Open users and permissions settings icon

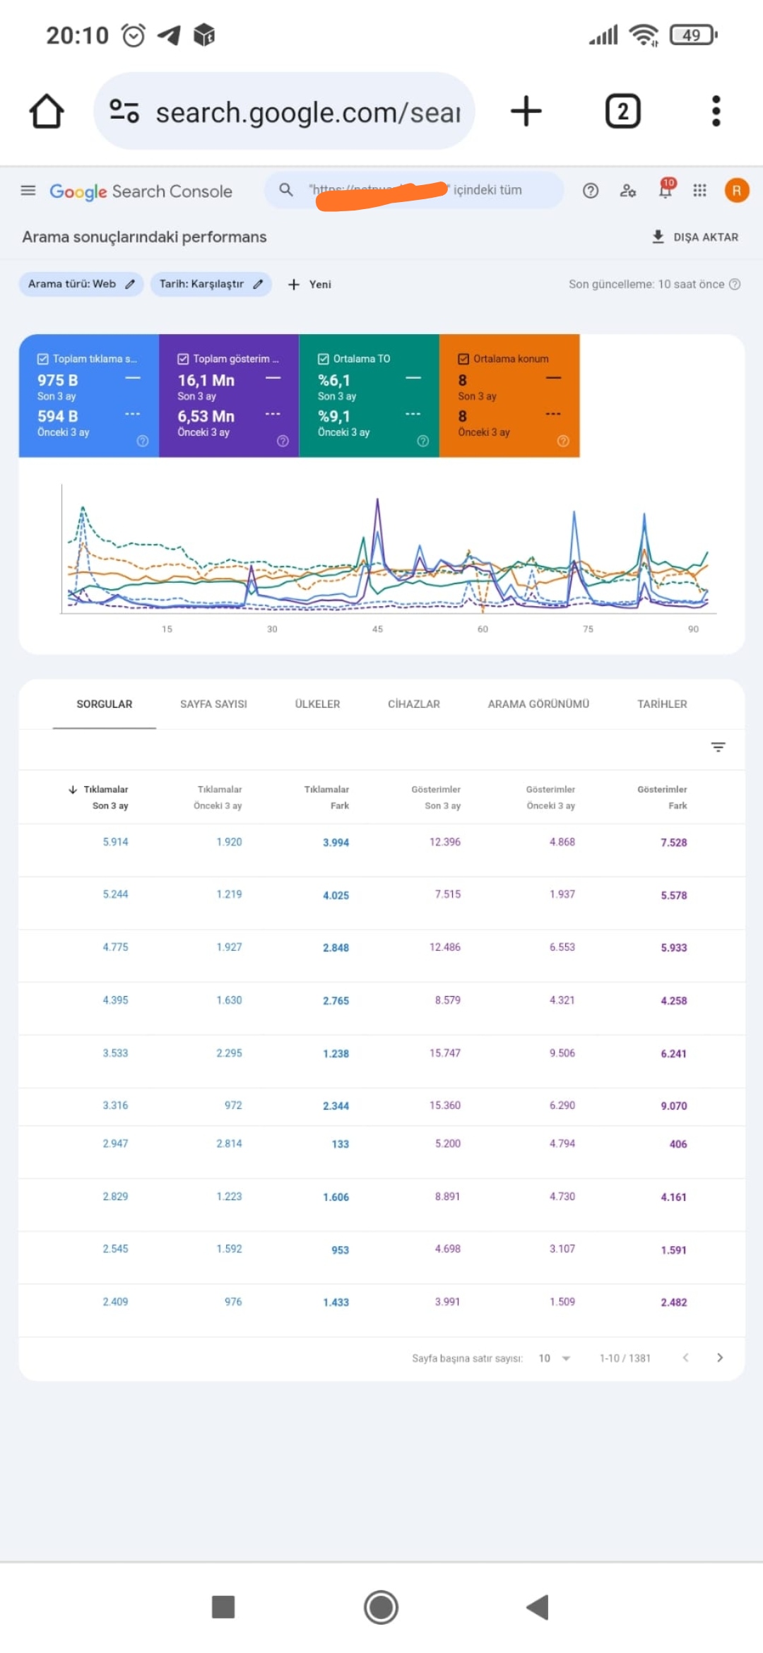point(628,190)
